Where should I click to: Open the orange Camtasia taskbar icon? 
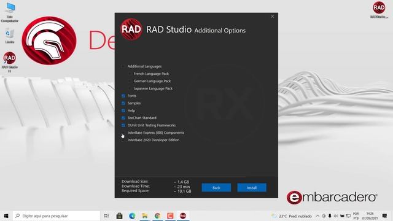[170, 215]
